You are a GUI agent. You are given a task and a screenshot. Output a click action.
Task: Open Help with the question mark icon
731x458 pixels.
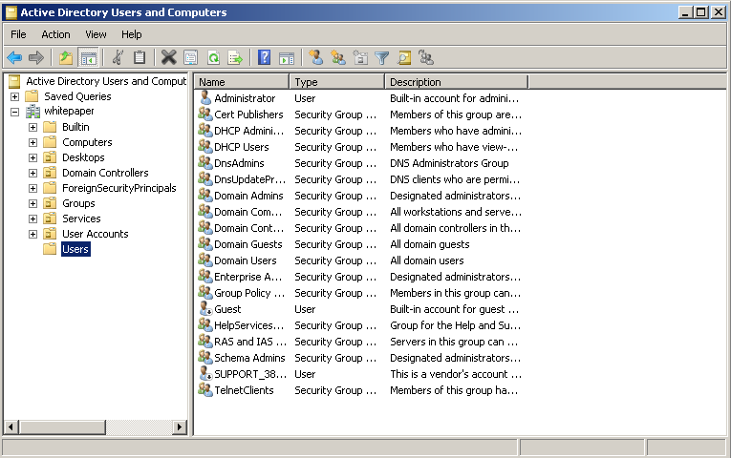(264, 58)
